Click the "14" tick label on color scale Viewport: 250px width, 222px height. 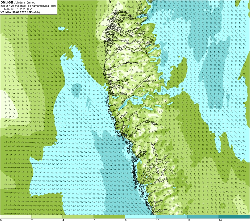point(220,220)
